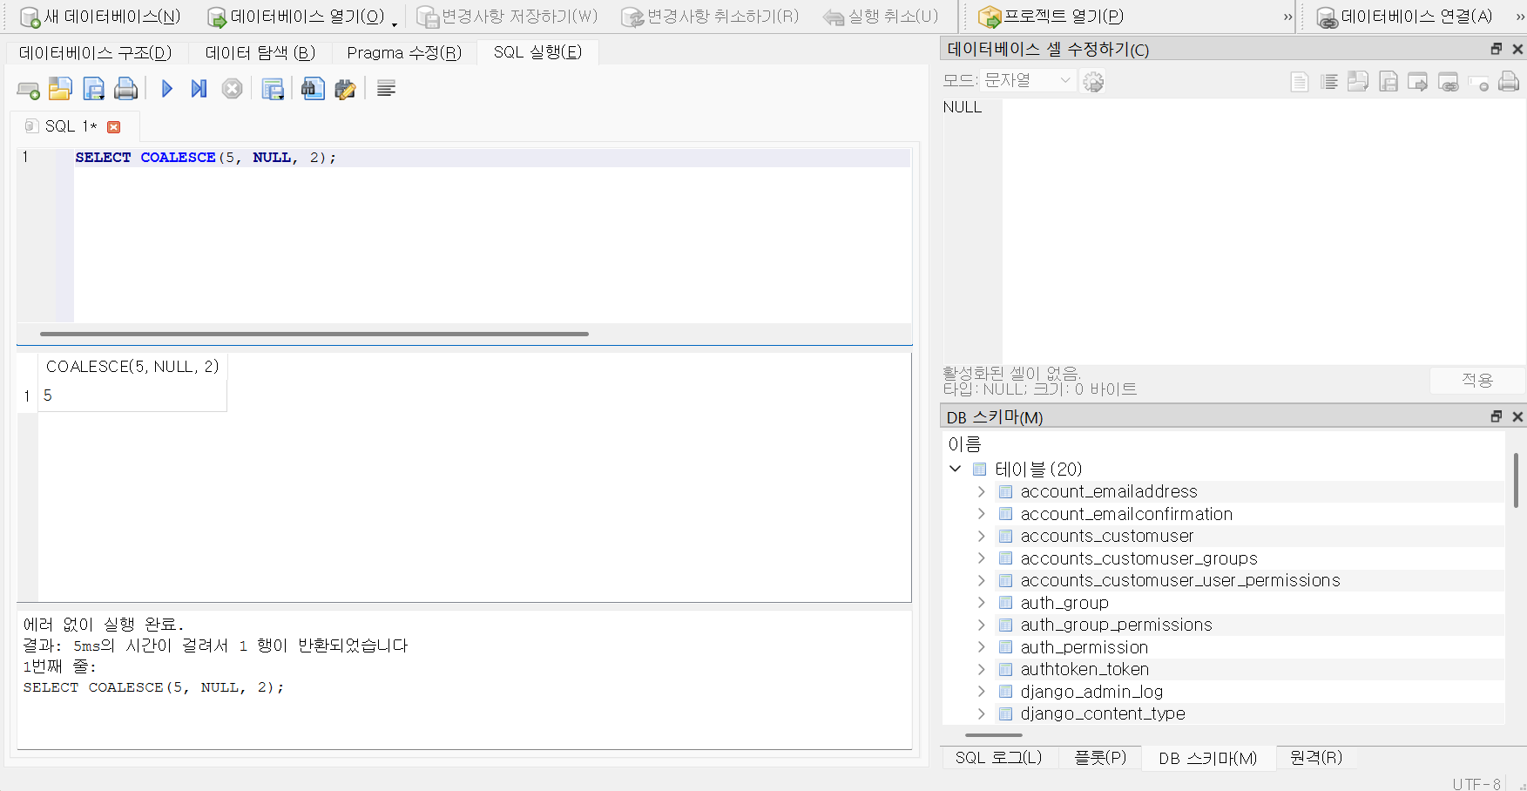Click the result cell containing 5
This screenshot has height=791, width=1527.
point(132,396)
